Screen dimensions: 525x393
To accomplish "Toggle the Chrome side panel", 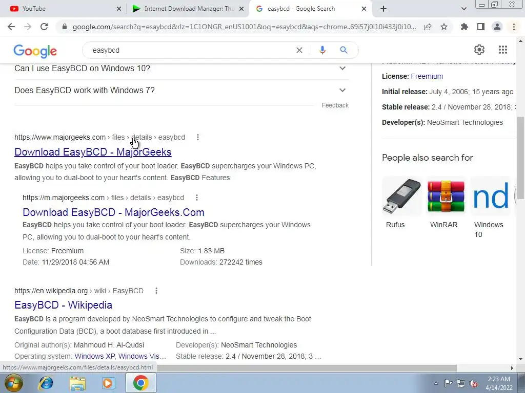I will click(481, 27).
